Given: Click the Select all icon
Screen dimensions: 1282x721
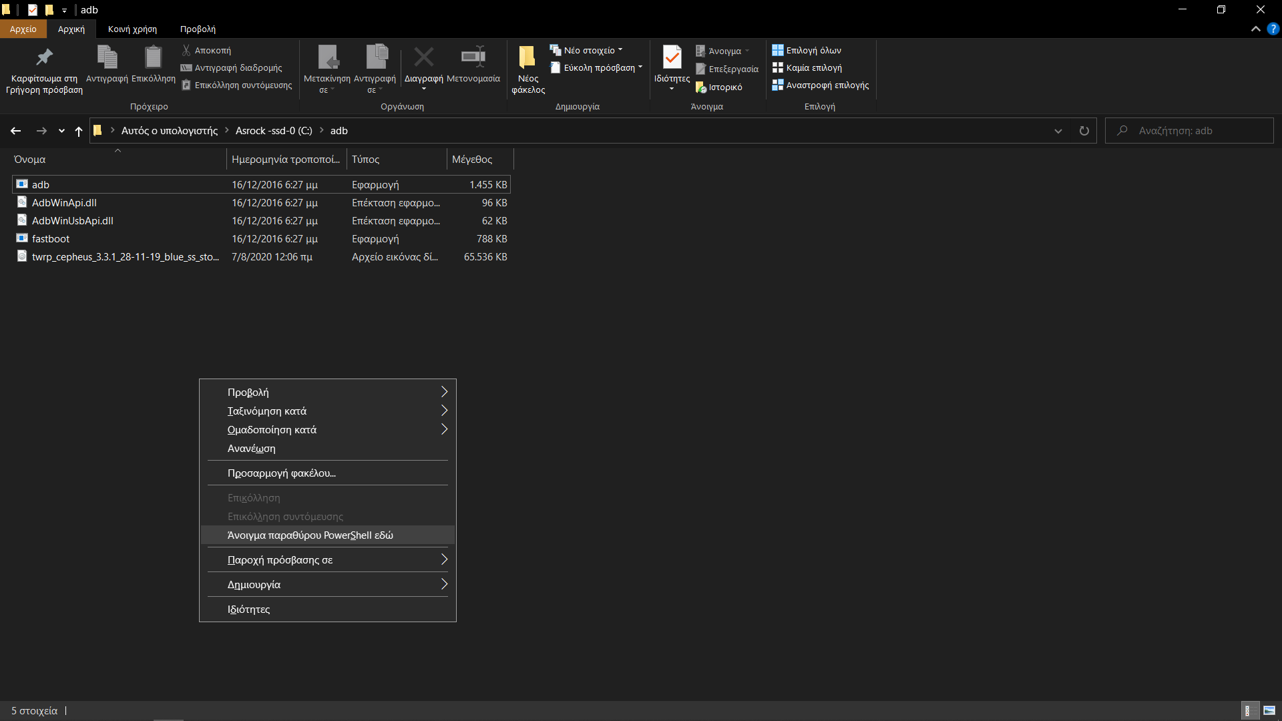Looking at the screenshot, I should click(778, 50).
